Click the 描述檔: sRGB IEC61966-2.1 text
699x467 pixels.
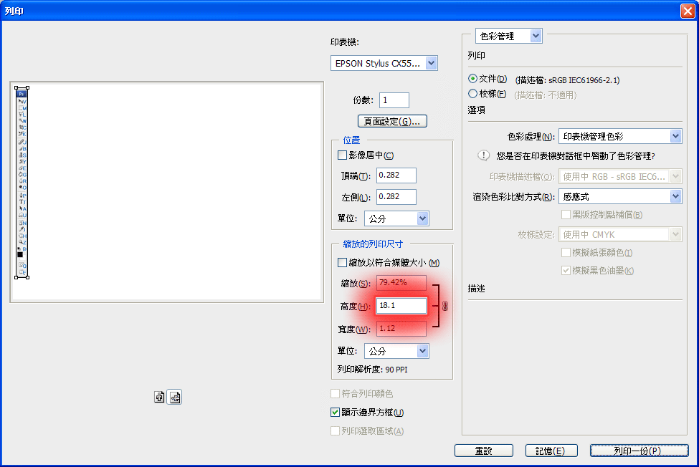pyautogui.click(x=567, y=80)
